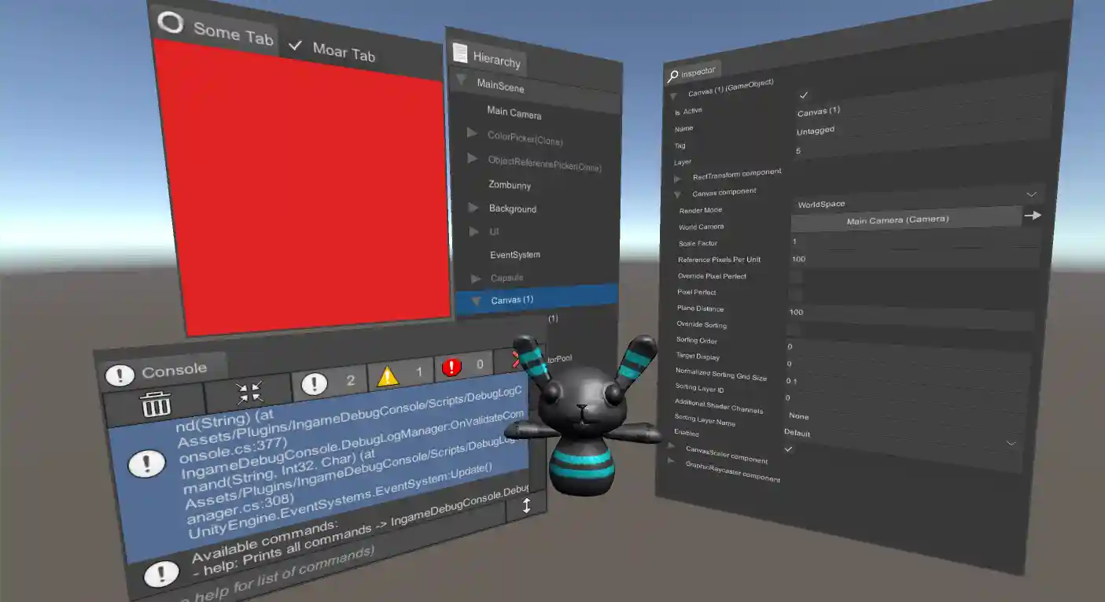Click the arrow icon beside Main Camera reference
The image size is (1105, 602).
click(1033, 214)
